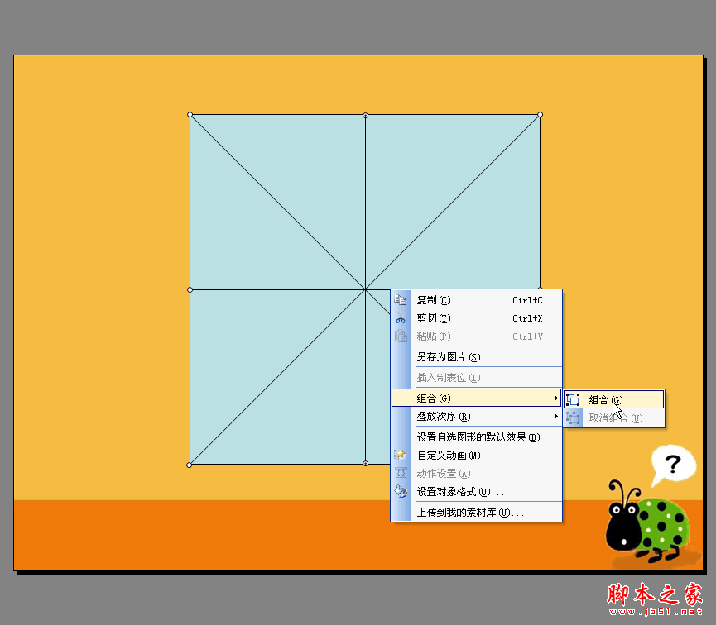
Task: Click the top-left selection handle
Action: [190, 115]
